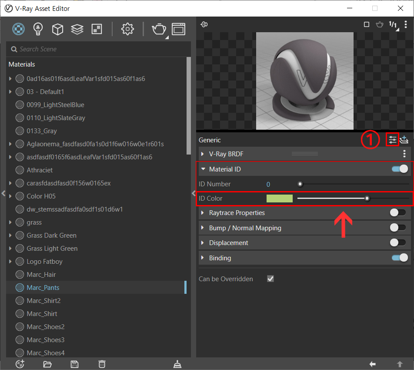Viewport: 414px width, 370px height.
Task: Toggle the Material ID switch
Action: pos(400,169)
